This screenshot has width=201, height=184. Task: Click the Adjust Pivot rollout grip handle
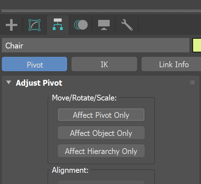[192, 82]
